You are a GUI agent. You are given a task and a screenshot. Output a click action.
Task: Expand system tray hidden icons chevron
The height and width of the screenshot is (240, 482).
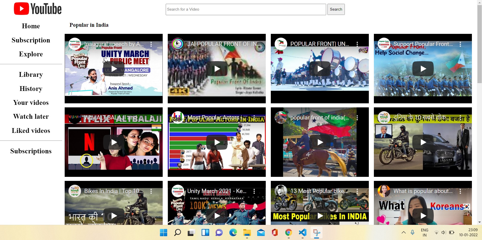pyautogui.click(x=404, y=232)
